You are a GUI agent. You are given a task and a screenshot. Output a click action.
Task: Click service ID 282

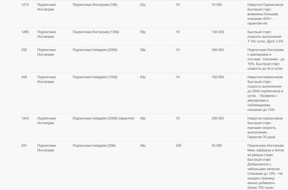click(24, 50)
